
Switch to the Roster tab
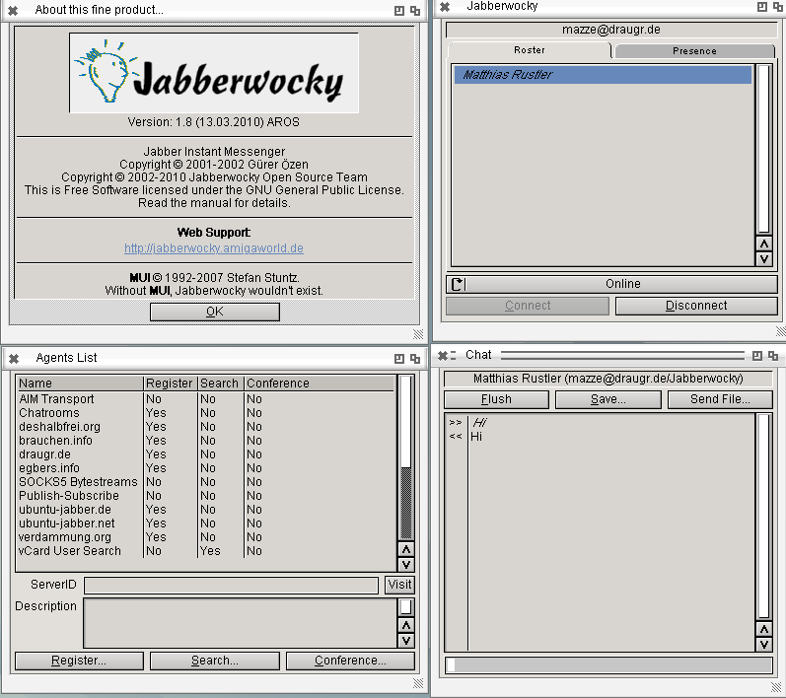pos(529,50)
